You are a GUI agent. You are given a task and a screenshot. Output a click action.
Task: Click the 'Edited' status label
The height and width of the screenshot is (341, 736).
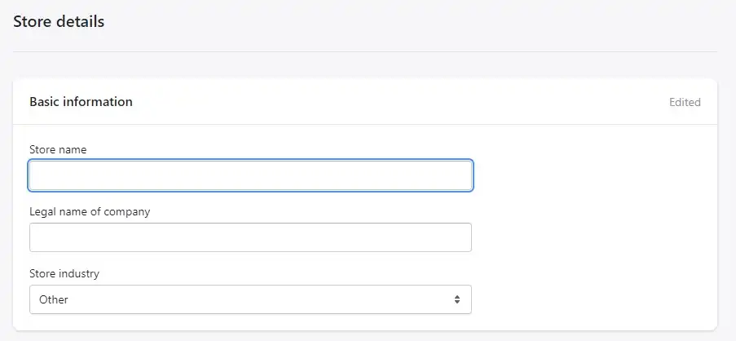(685, 102)
